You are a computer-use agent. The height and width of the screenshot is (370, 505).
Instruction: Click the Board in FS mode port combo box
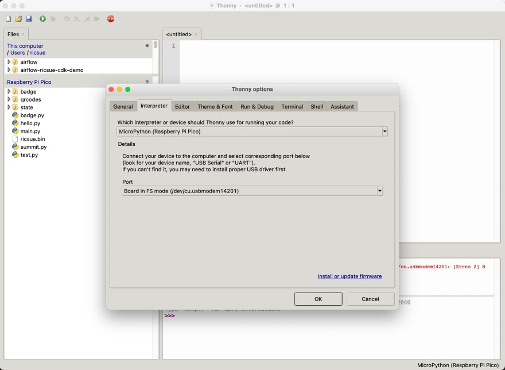click(252, 191)
